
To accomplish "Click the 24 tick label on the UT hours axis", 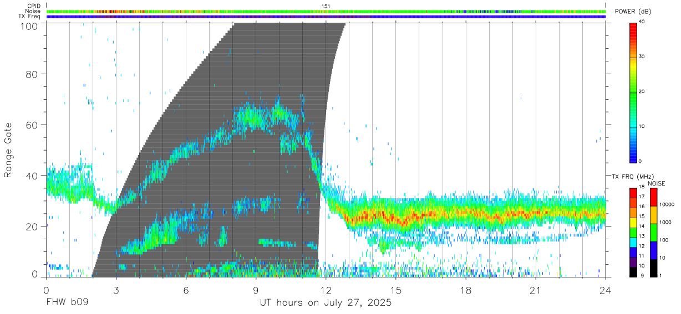I will pyautogui.click(x=606, y=290).
